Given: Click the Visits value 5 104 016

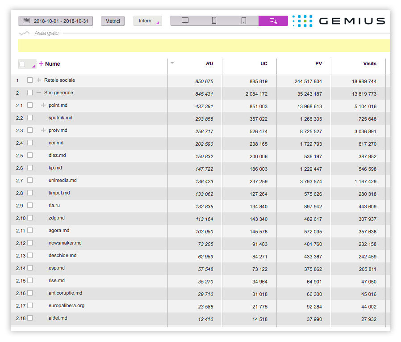Looking at the screenshot, I should point(365,106).
